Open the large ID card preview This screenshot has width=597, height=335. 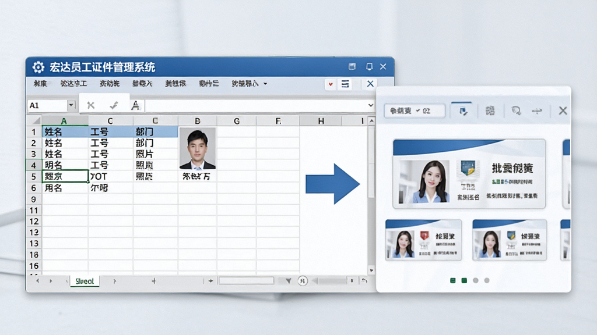[x=469, y=174]
